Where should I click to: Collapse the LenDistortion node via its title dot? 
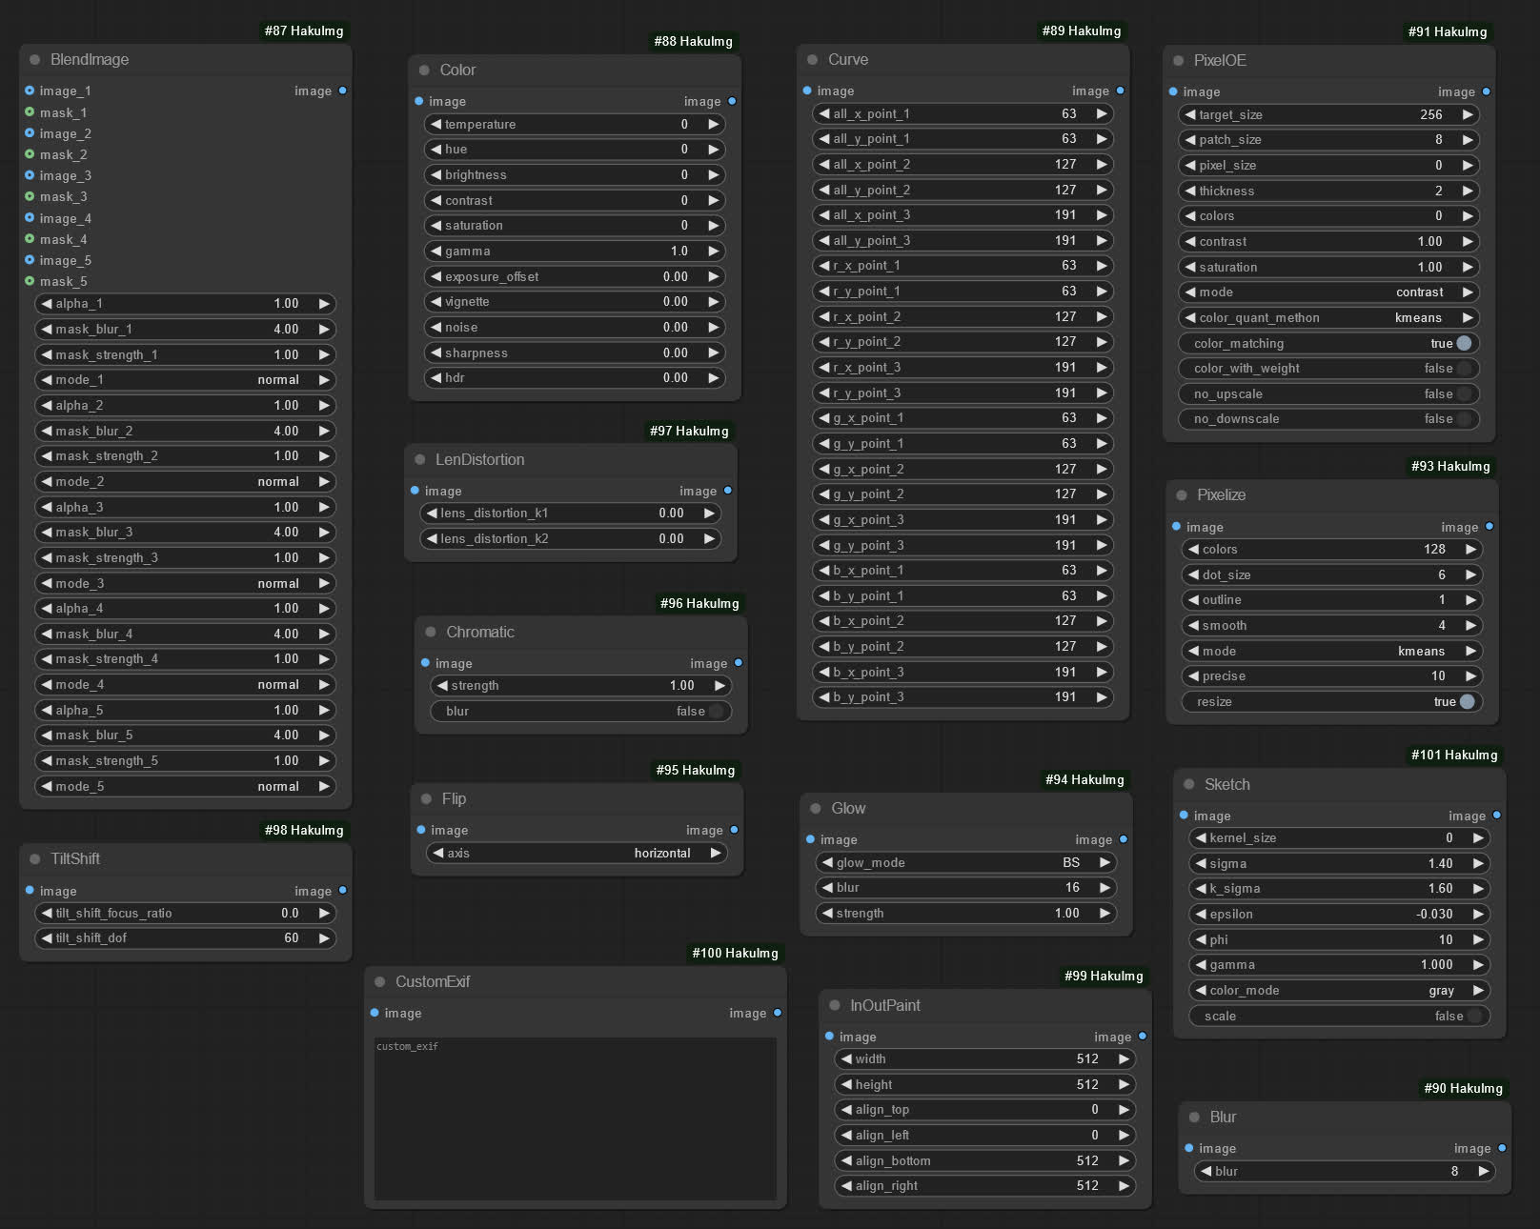(x=419, y=459)
